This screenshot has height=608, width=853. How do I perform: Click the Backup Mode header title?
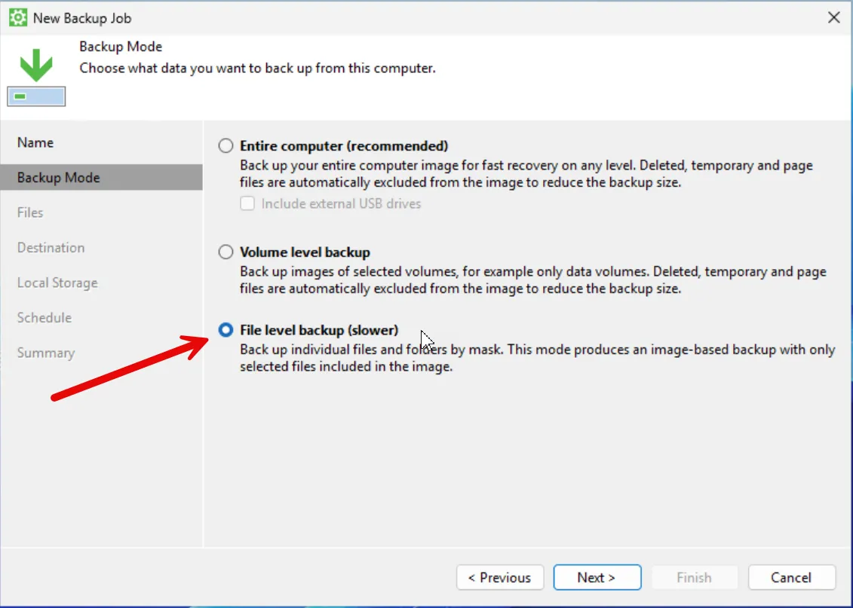click(x=121, y=47)
